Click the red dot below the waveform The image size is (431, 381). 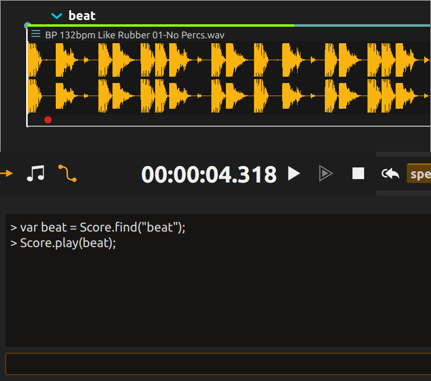tap(48, 120)
